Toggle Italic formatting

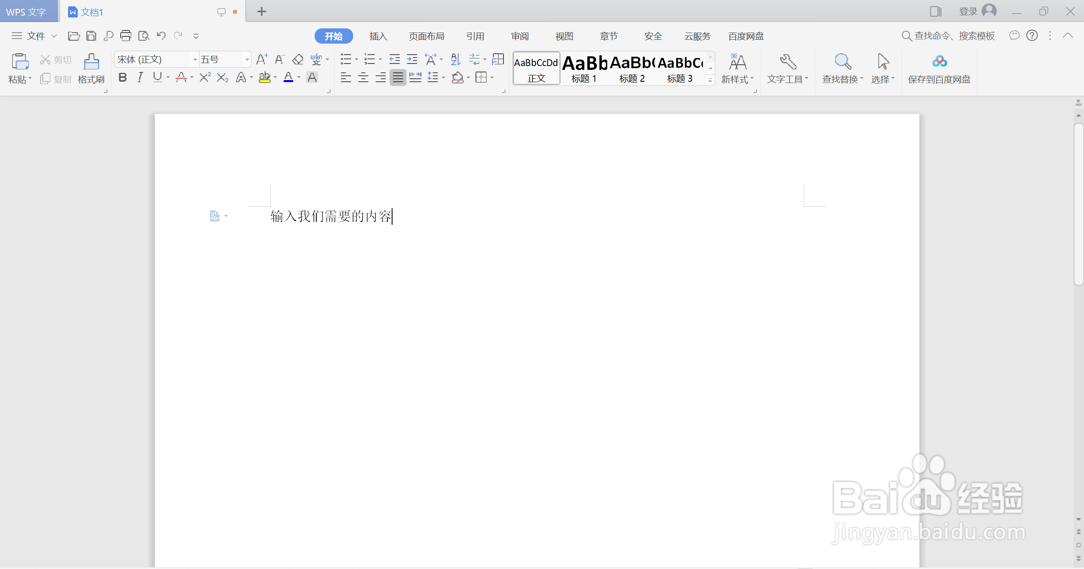tap(140, 77)
